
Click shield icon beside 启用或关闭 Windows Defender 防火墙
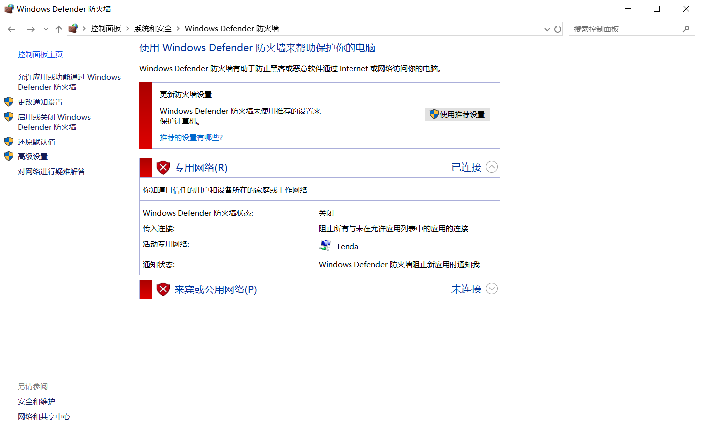point(9,117)
